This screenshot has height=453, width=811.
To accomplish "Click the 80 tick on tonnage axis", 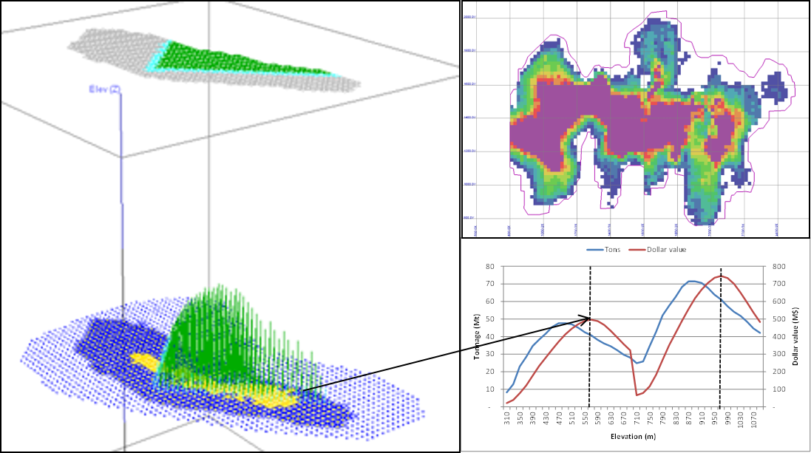I will click(x=489, y=267).
